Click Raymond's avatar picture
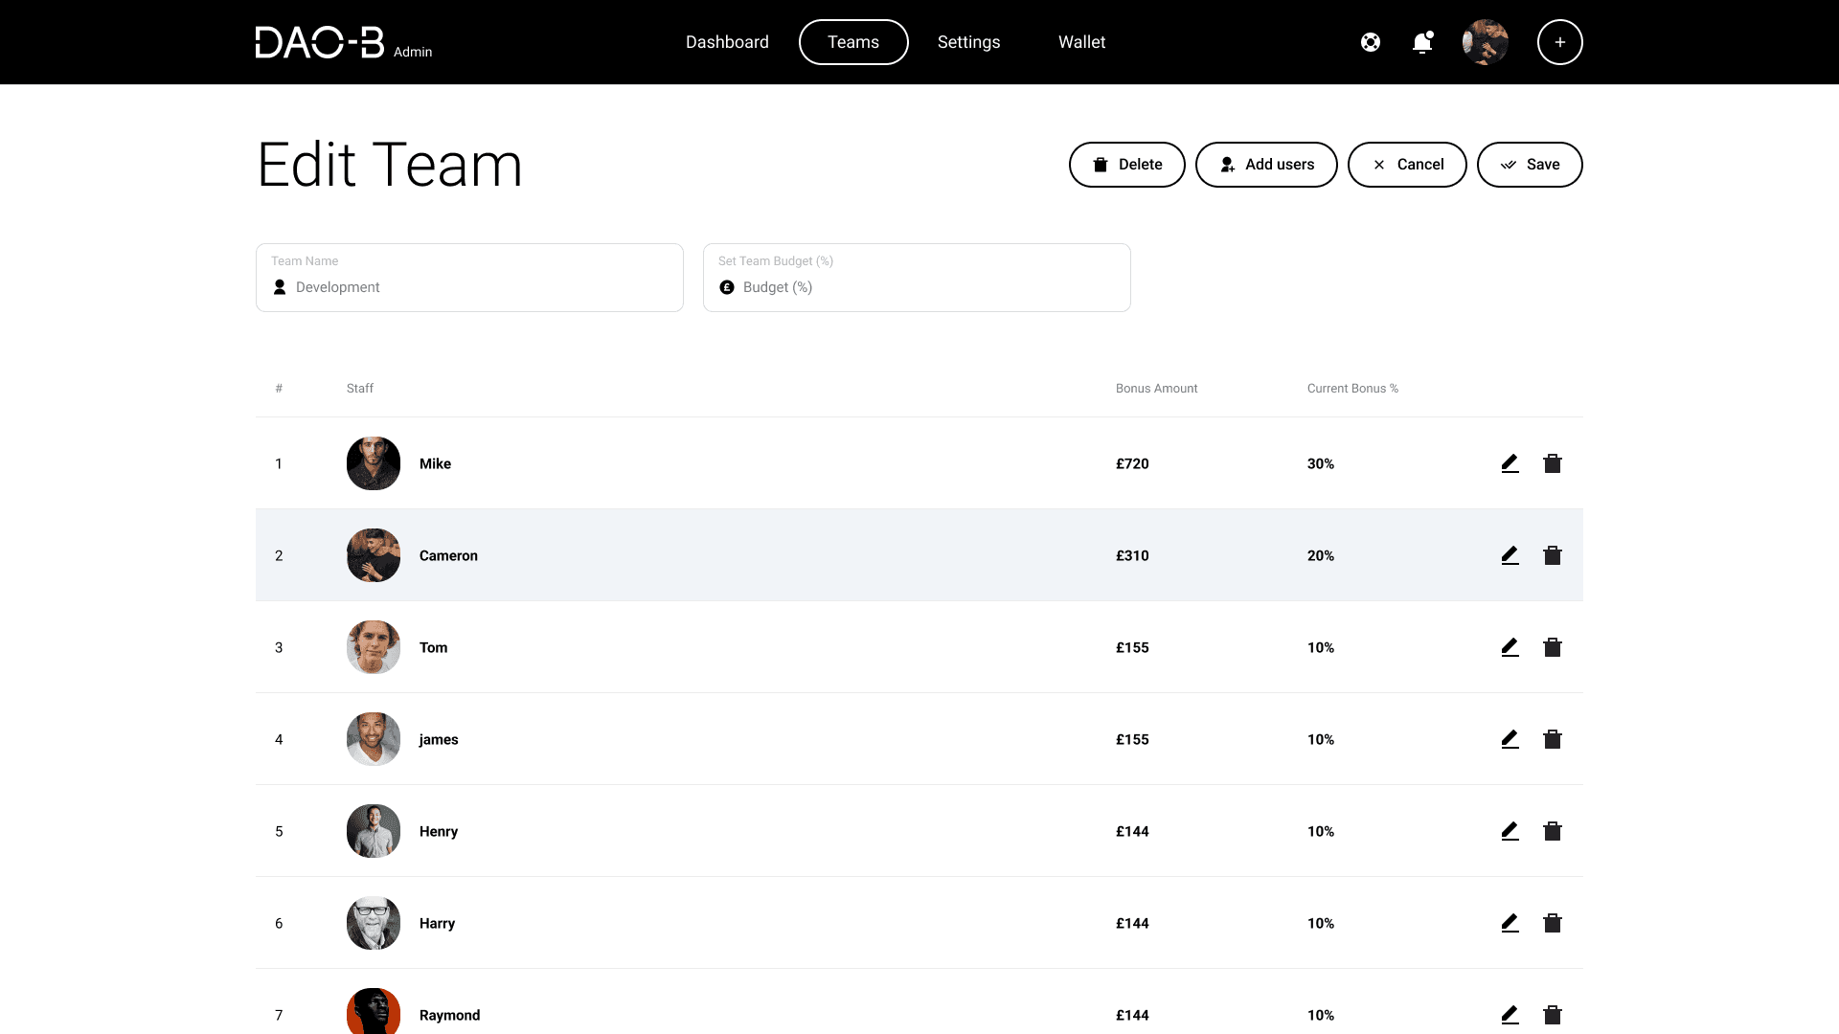 (x=374, y=1011)
